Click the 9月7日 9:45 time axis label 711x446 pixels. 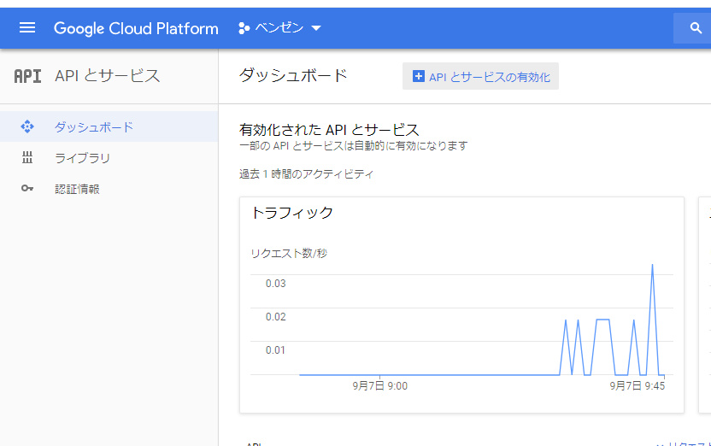pyautogui.click(x=638, y=385)
